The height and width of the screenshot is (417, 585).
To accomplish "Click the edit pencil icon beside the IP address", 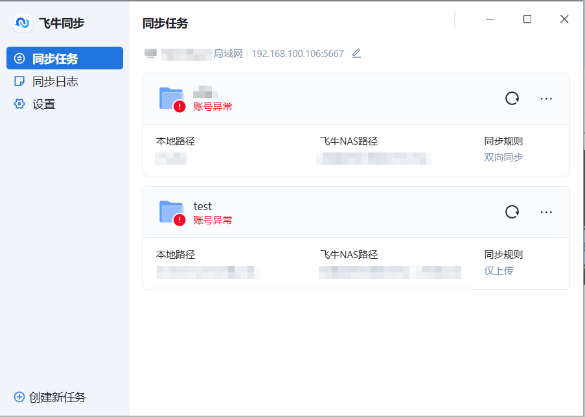I will click(356, 54).
